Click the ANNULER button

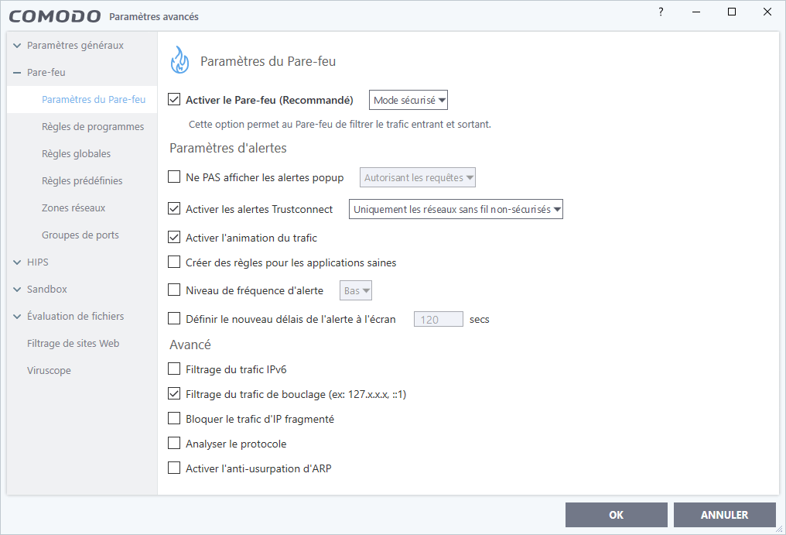coord(724,515)
